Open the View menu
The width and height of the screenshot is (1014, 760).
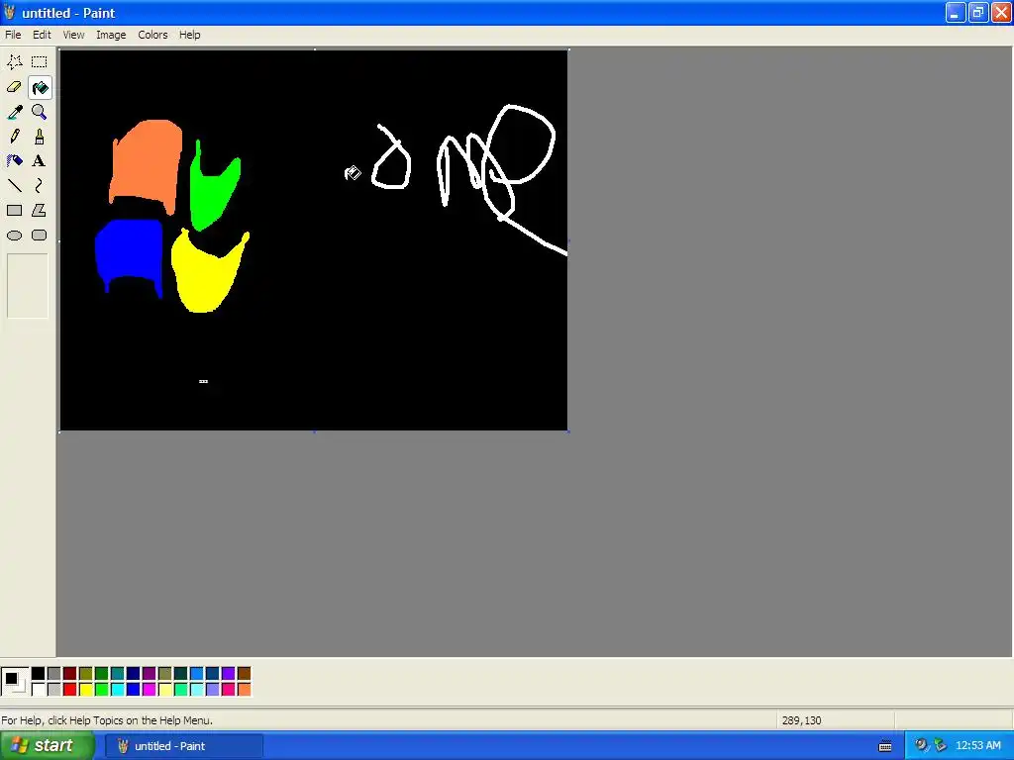73,35
